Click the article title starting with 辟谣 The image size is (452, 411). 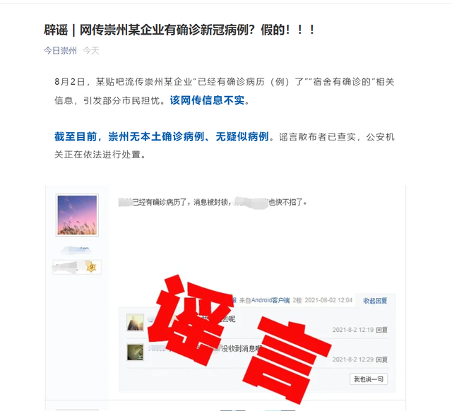tap(179, 30)
